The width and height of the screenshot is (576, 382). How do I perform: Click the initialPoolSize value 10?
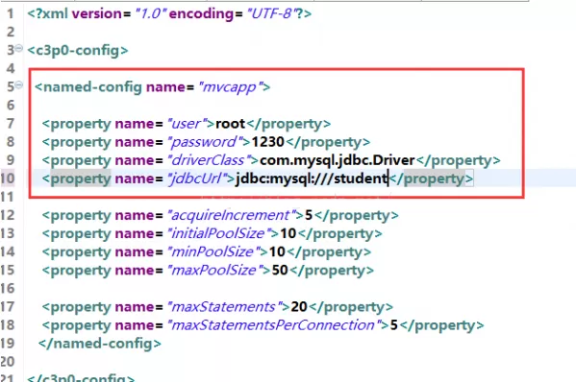[288, 234]
